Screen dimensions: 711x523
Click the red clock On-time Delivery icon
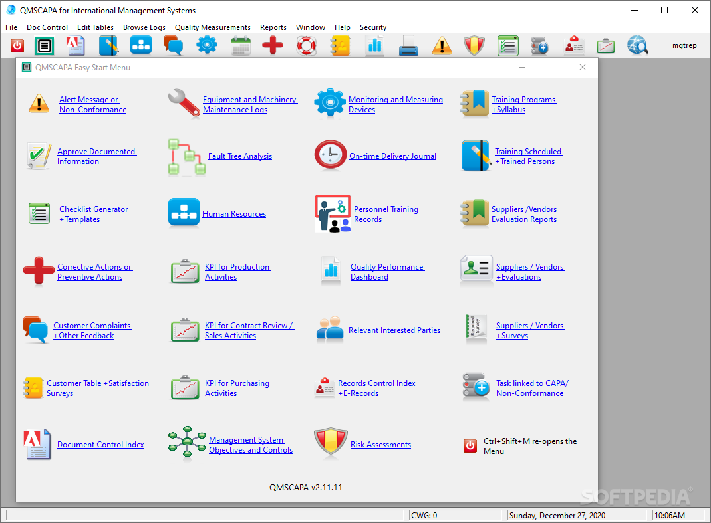click(x=331, y=155)
